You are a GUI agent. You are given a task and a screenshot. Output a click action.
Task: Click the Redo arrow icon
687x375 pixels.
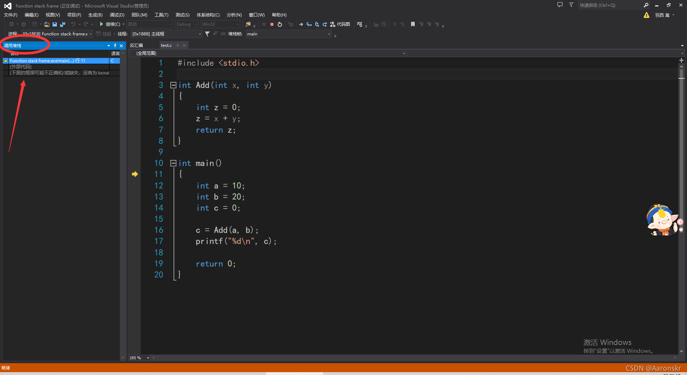(x=86, y=24)
